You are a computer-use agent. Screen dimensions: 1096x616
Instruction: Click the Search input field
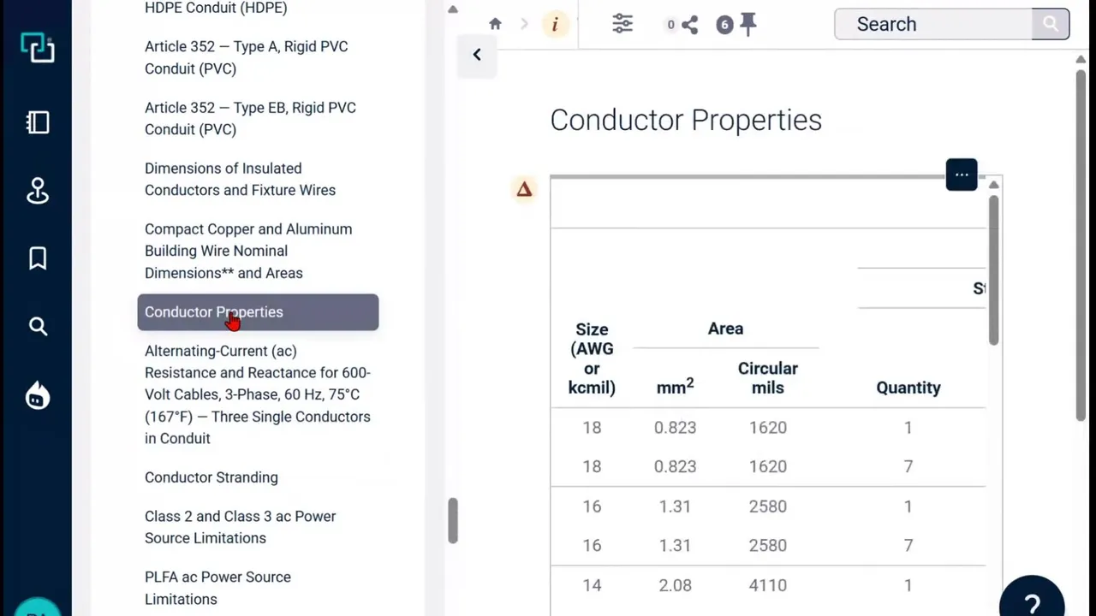(x=933, y=24)
